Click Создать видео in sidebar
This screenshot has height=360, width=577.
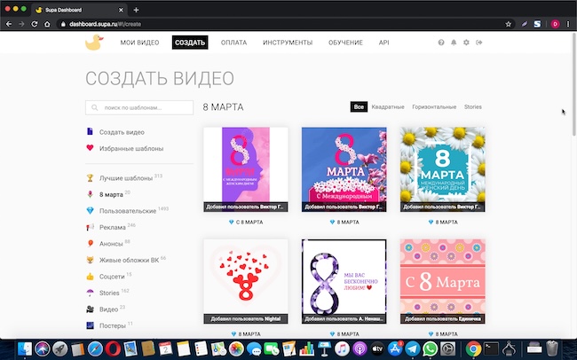click(122, 132)
